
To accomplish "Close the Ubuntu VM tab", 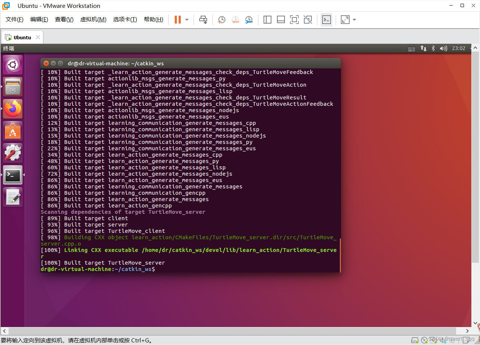I will [38, 37].
